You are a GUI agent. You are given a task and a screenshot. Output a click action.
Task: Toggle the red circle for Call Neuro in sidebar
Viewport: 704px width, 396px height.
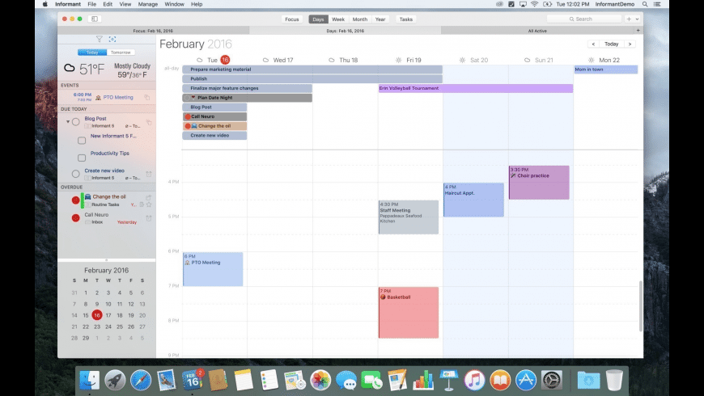[76, 218]
